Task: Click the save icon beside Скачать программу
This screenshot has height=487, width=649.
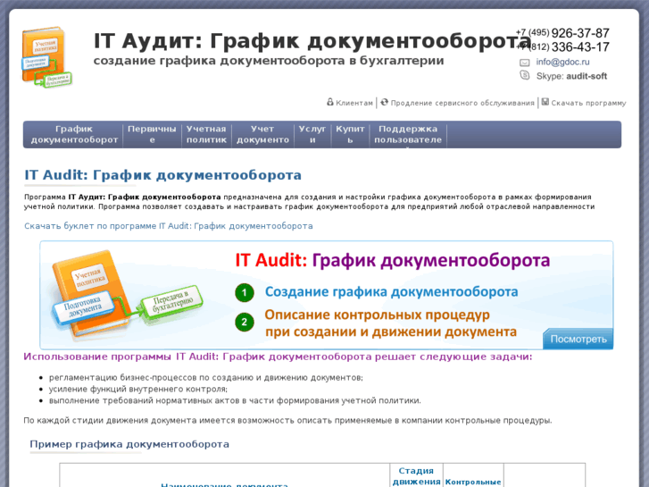Action: point(545,102)
